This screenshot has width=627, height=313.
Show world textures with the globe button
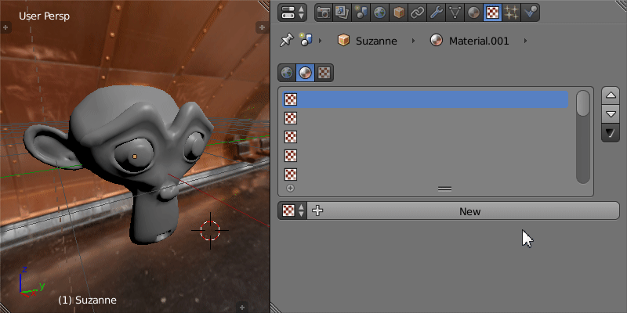pos(287,73)
